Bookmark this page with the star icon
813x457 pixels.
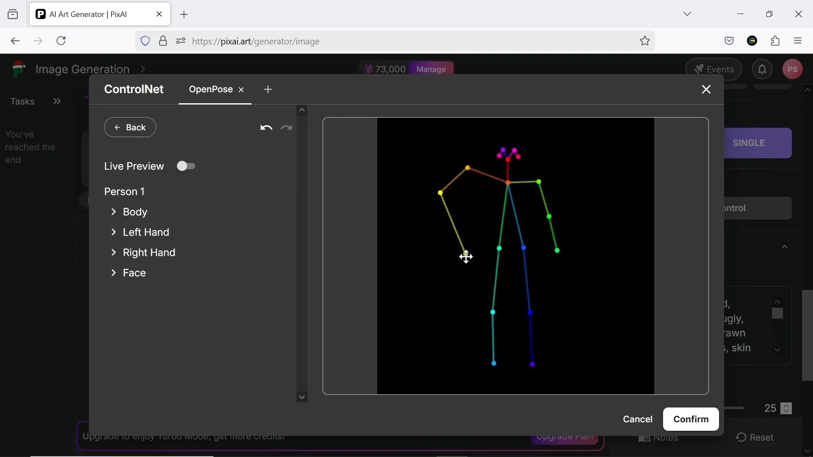pos(644,41)
